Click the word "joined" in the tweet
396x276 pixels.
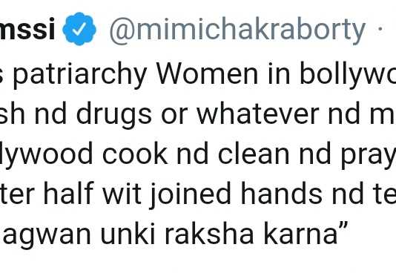click(x=190, y=195)
